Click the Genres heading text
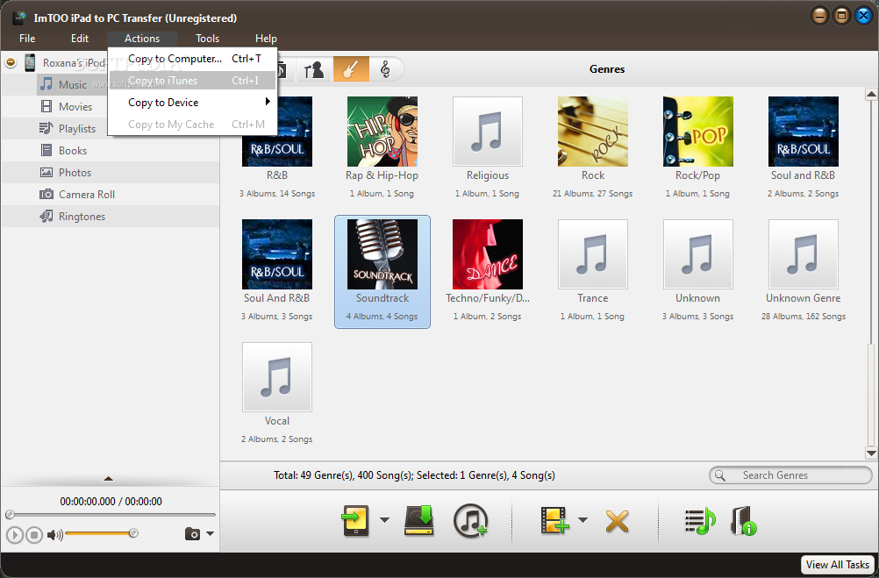 click(x=607, y=69)
